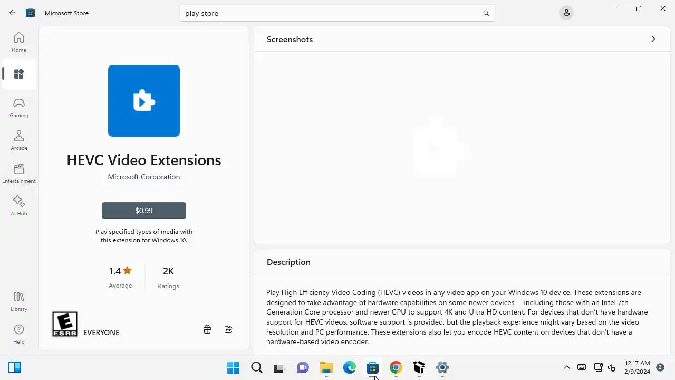Click the ESRB Everyone rating badge

click(65, 324)
